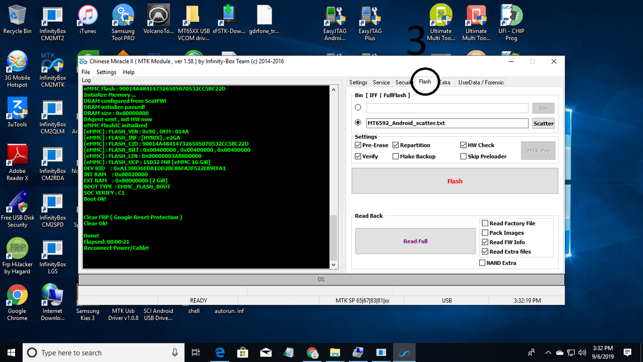The width and height of the screenshot is (643, 362).
Task: Open Mail app in taskbar
Action: coord(266,352)
